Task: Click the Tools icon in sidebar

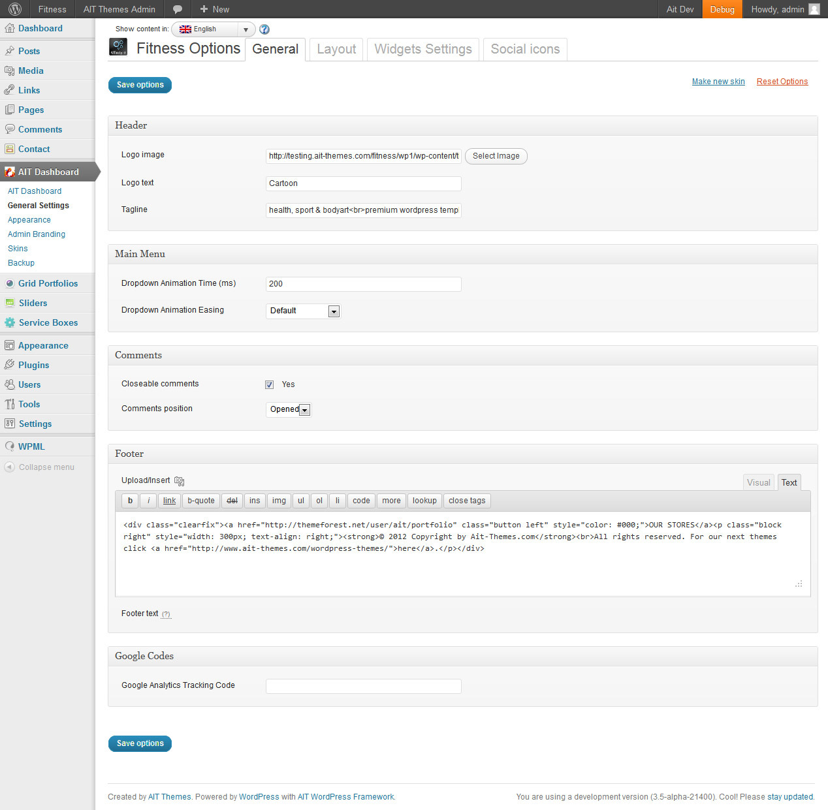Action: point(10,404)
